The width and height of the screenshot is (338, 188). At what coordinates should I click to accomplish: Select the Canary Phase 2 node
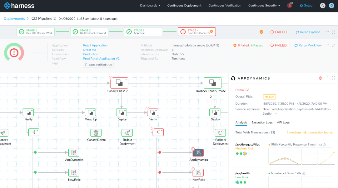click(119, 83)
